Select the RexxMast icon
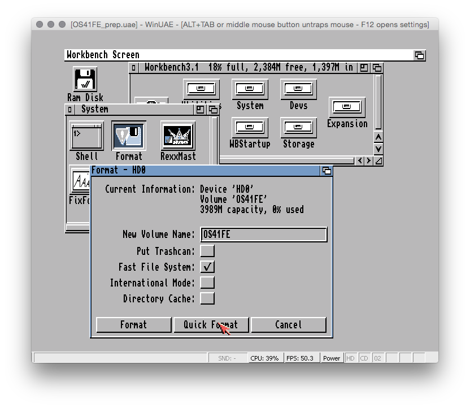The image size is (470, 408). [x=178, y=136]
